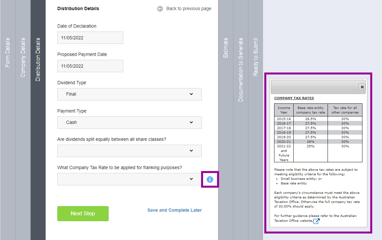Screen dimensions: 382x240
Task: Switch to the Form Details tab
Action: click(8, 53)
